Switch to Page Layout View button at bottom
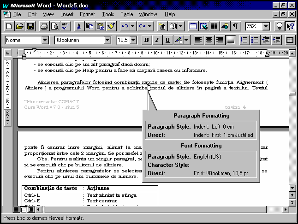Screen dimensions: 298x224 click(x=24, y=210)
